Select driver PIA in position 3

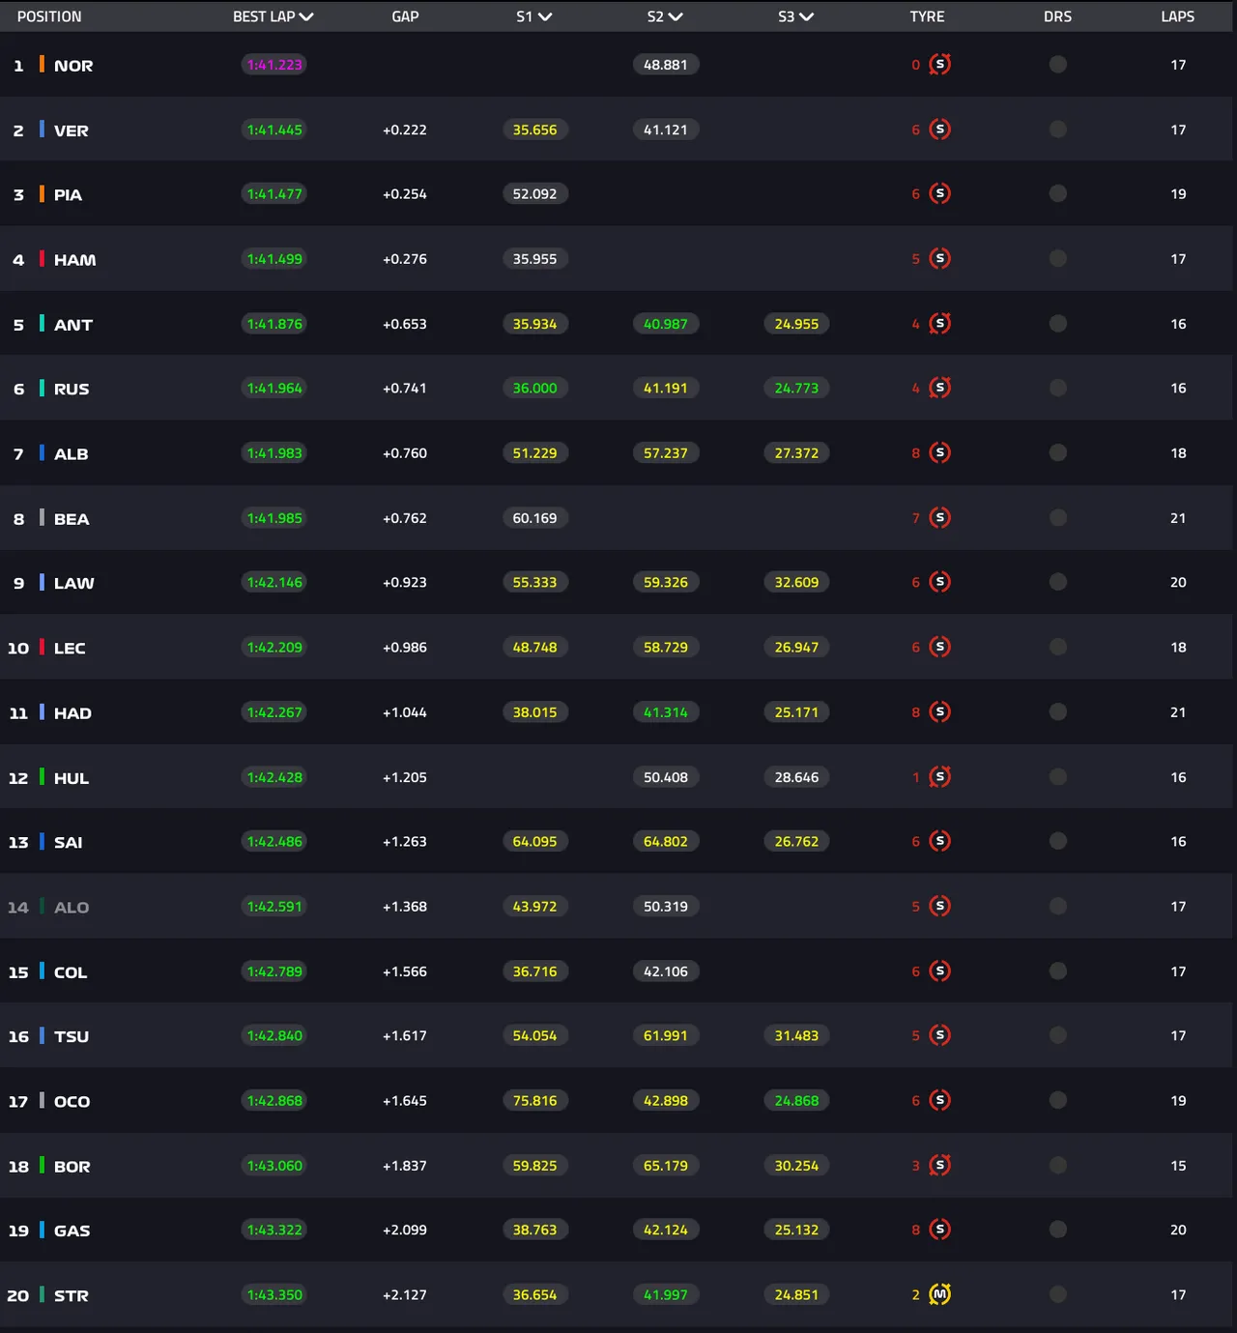(x=68, y=194)
